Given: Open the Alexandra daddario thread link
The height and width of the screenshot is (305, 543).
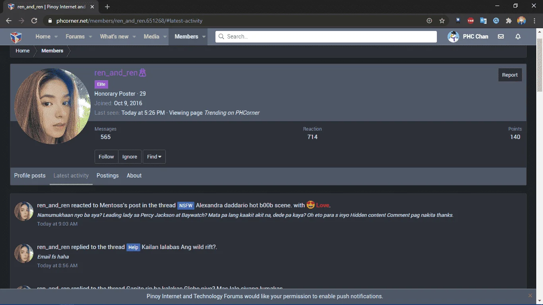Looking at the screenshot, I should click(244, 205).
